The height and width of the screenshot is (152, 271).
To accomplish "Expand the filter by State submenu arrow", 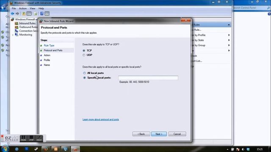I will pyautogui.click(x=229, y=40).
